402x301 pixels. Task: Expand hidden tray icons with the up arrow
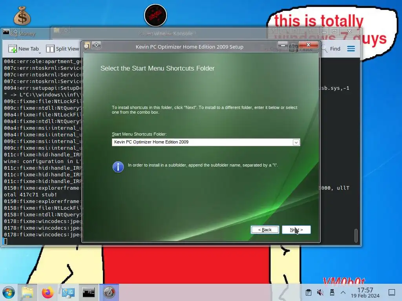343,292
